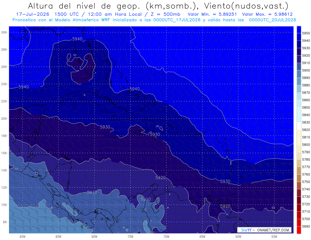Click "Valor Max. = 5.98612" text

coord(267,14)
